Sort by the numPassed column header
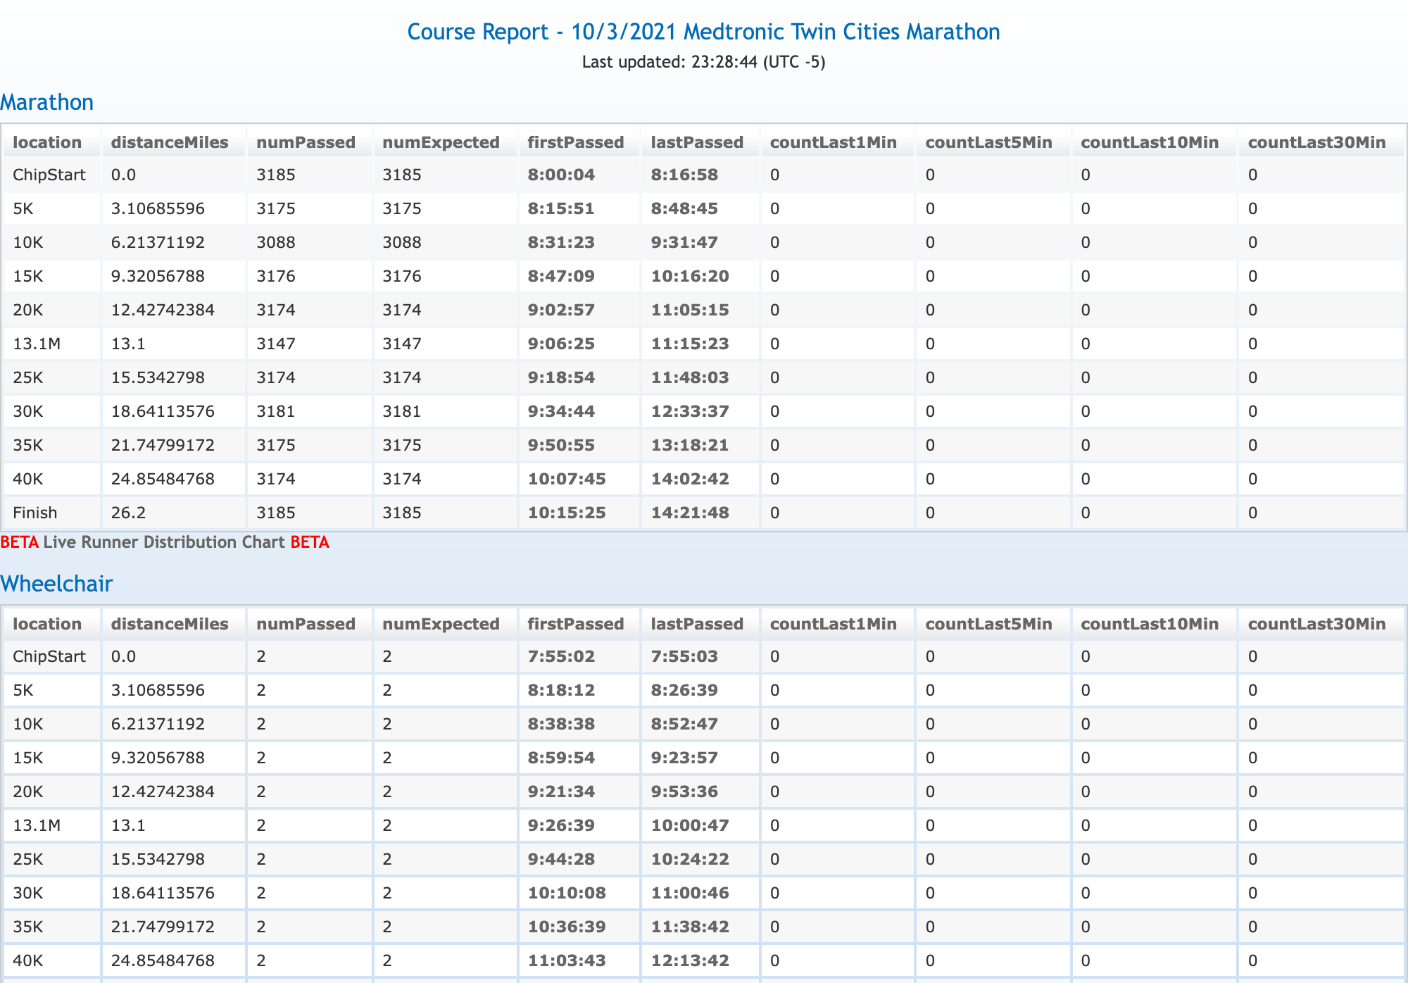 coord(306,142)
